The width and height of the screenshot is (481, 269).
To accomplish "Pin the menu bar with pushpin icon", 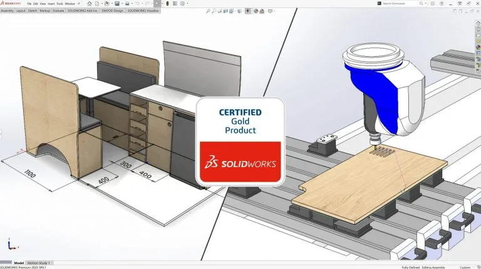I will (79, 4).
